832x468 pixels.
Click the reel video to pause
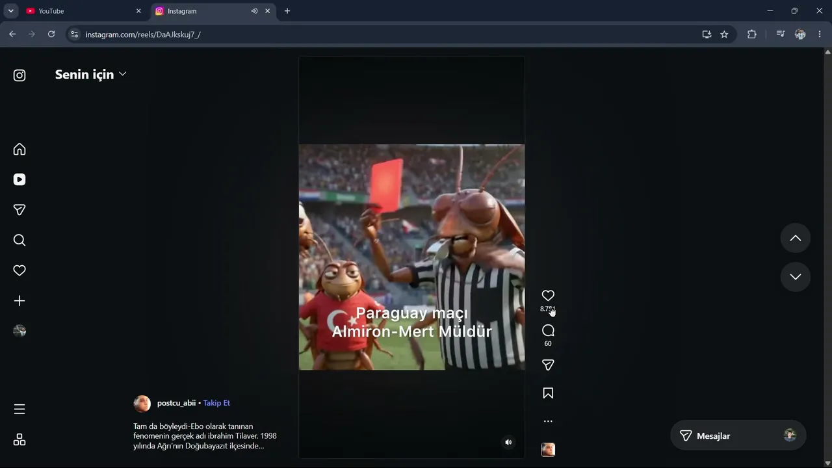tap(411, 257)
